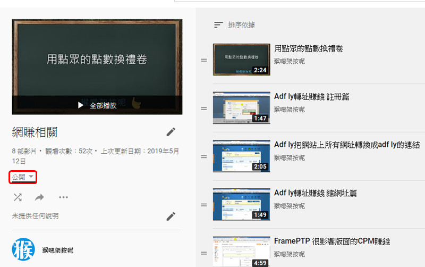This screenshot has height=267, width=425.
Task: Click the drag handle for Adf ly轉址賺錢 註冊篇
Action: point(204,109)
